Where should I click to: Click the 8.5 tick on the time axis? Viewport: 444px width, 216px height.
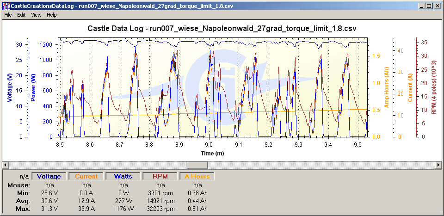60,144
